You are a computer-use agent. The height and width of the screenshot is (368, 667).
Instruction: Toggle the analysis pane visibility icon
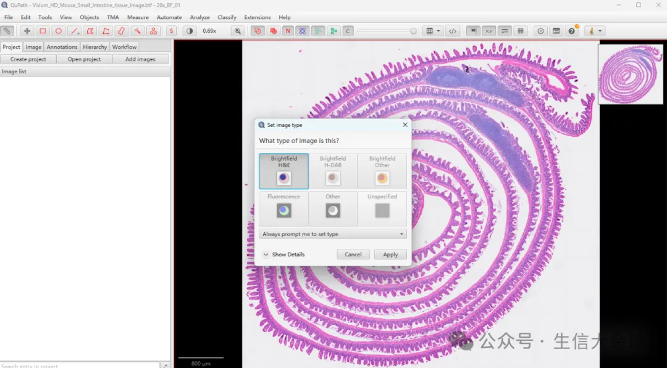(x=7, y=31)
